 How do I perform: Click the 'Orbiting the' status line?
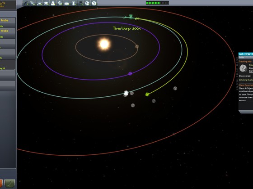coord(246,80)
